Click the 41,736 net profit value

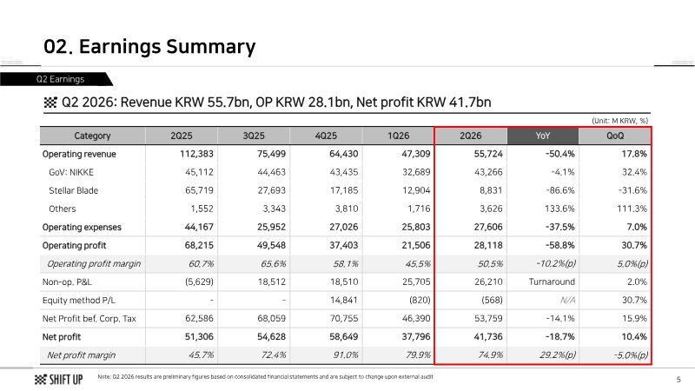tap(488, 337)
